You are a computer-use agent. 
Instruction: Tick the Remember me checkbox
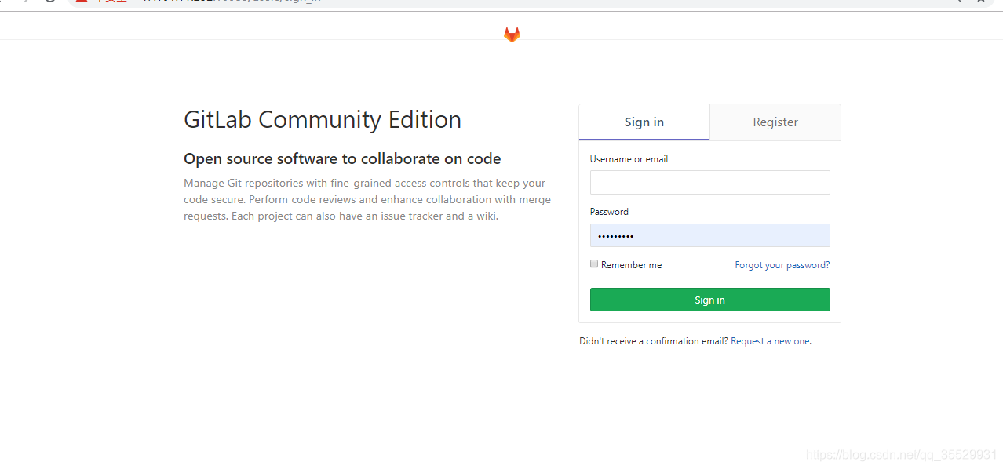tap(594, 264)
